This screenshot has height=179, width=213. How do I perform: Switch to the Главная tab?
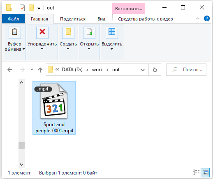coord(39,19)
